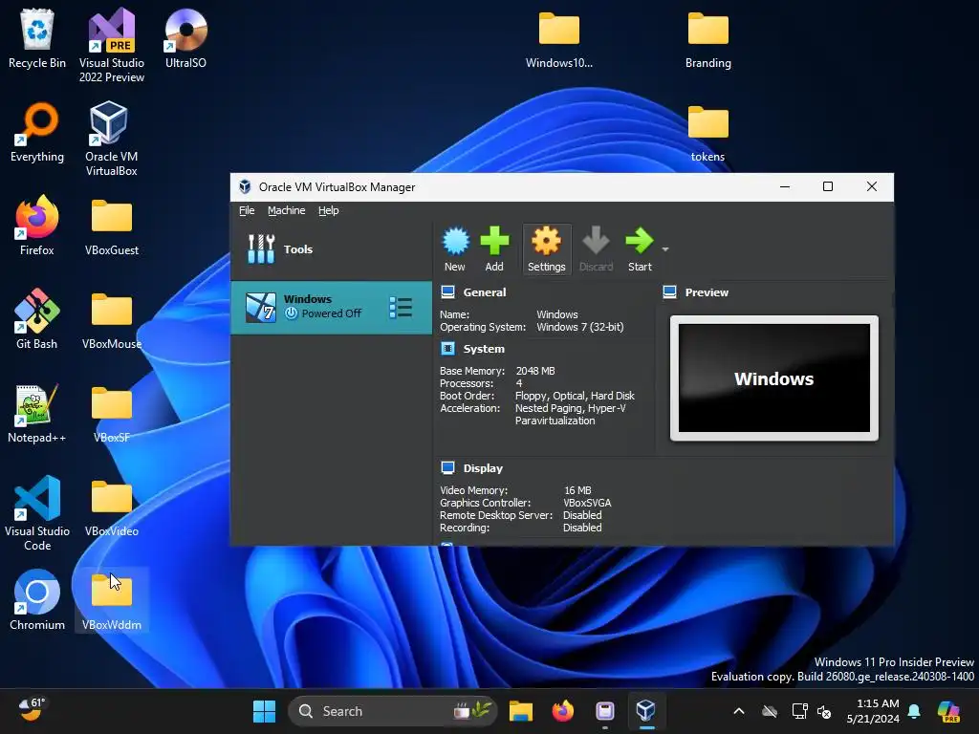
Task: Click the purple app icon in taskbar
Action: click(604, 711)
